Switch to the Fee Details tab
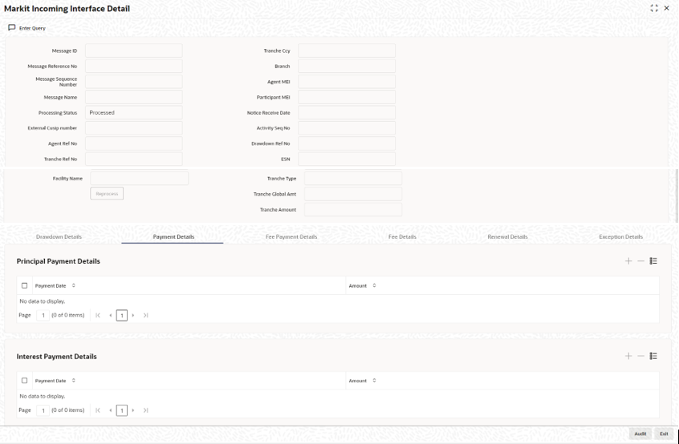Viewport: 679px width, 444px height. click(402, 237)
